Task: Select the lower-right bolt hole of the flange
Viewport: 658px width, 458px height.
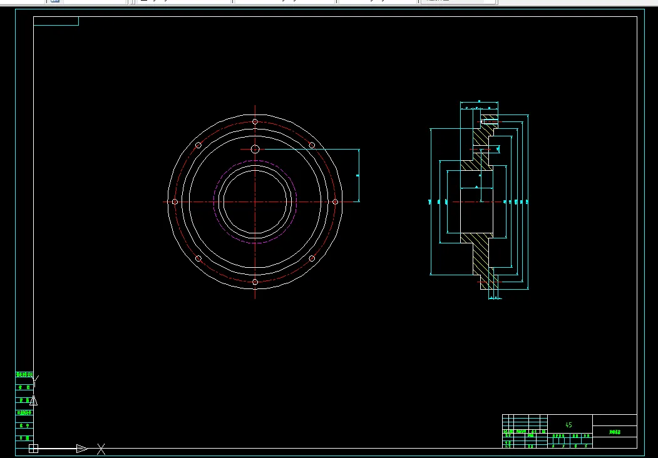Action: pos(312,258)
